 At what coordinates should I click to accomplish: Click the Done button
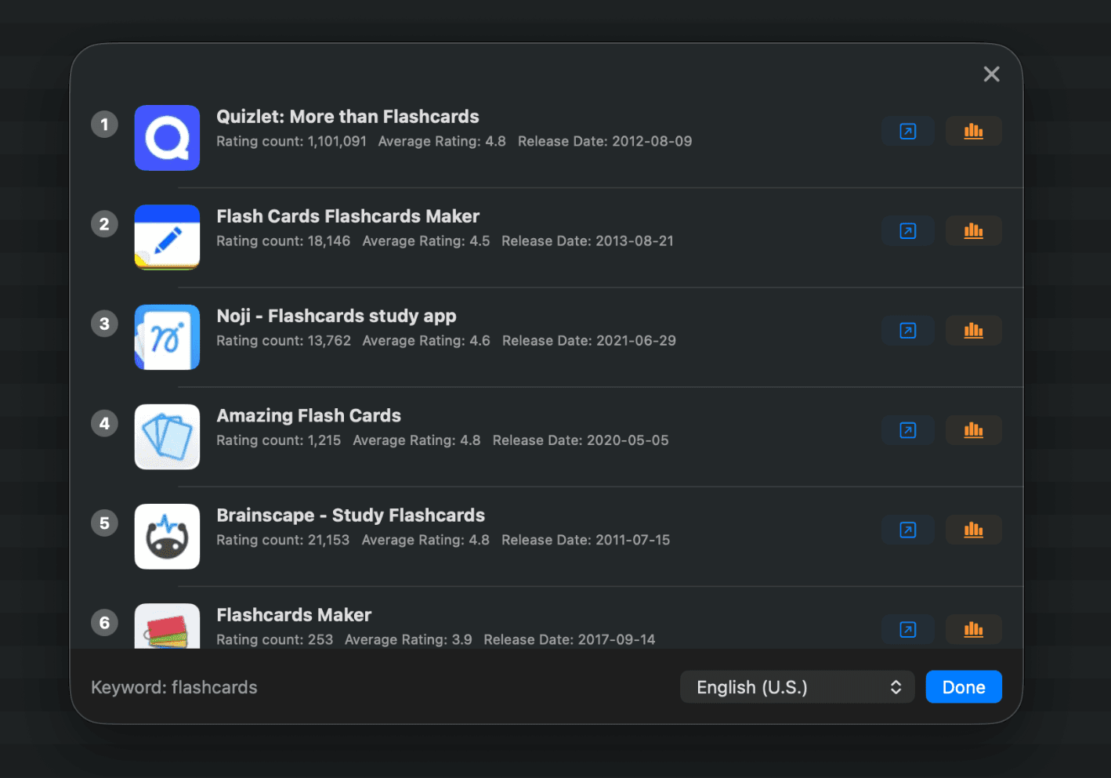(x=964, y=687)
